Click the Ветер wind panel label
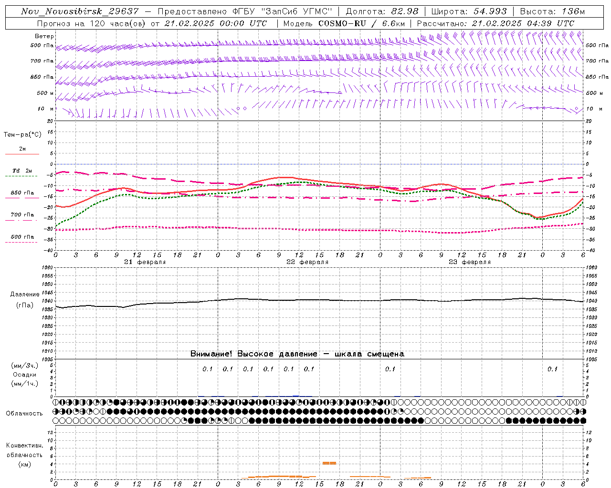 click(x=44, y=36)
